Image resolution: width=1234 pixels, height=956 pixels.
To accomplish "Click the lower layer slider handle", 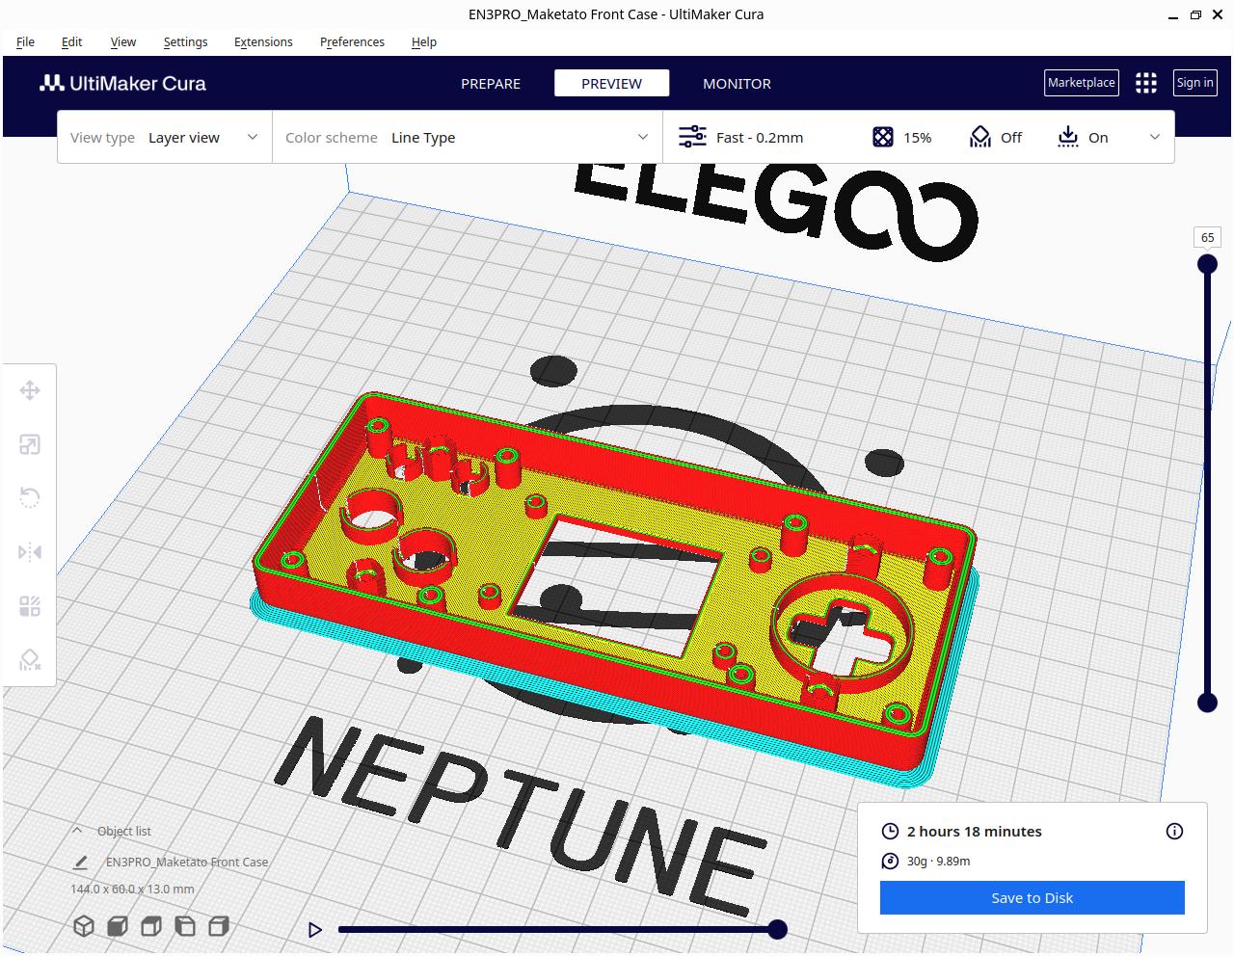I will click(x=1207, y=703).
